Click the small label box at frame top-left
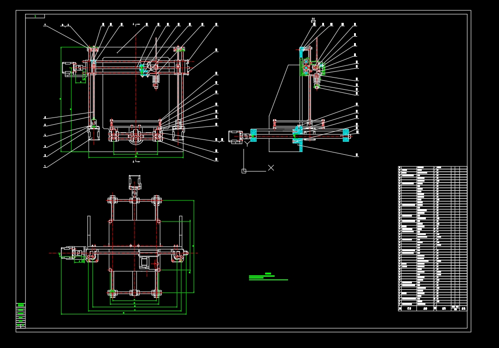 click(35, 16)
